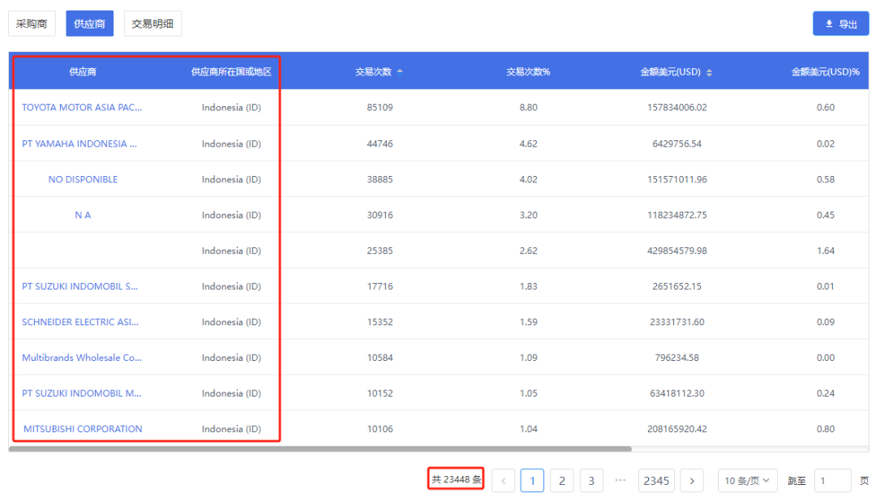Click percentage cell 8.80
The height and width of the screenshot is (502, 876).
529,107
